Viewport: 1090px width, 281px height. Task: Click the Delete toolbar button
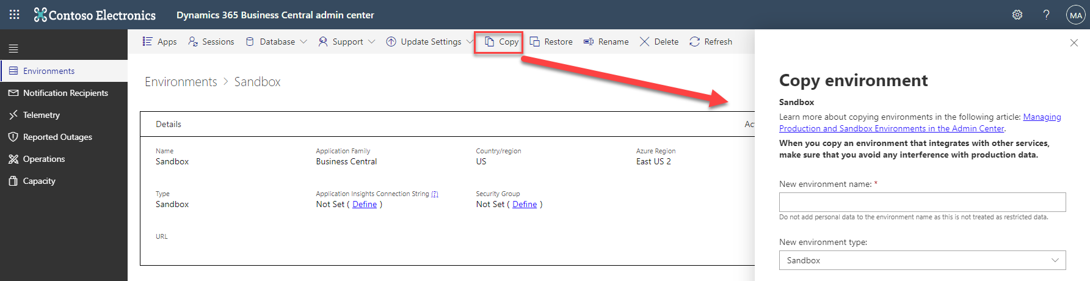[659, 42]
